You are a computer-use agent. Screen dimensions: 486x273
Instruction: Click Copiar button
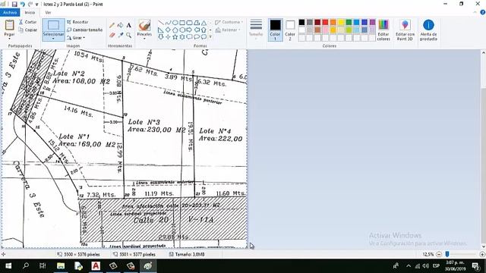[27, 30]
